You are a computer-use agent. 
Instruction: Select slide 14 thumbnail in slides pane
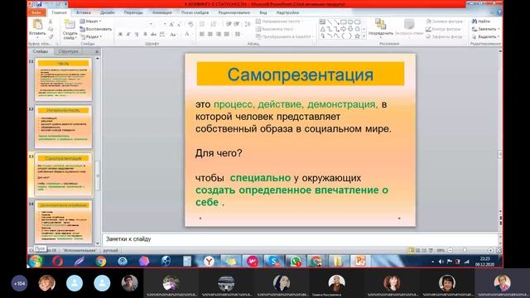[63, 222]
